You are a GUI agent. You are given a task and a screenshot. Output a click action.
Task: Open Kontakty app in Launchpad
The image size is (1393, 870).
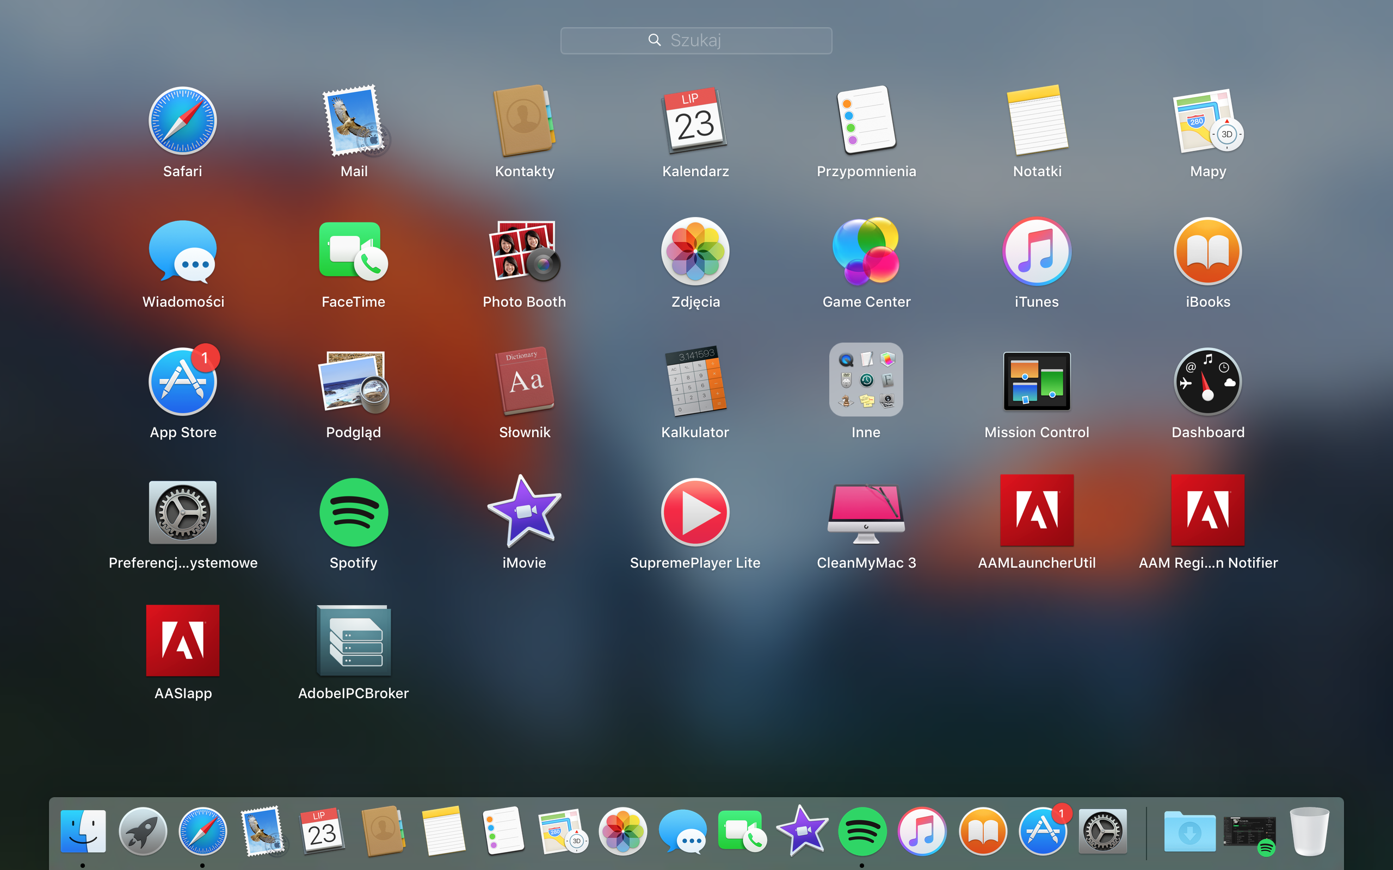pyautogui.click(x=525, y=121)
